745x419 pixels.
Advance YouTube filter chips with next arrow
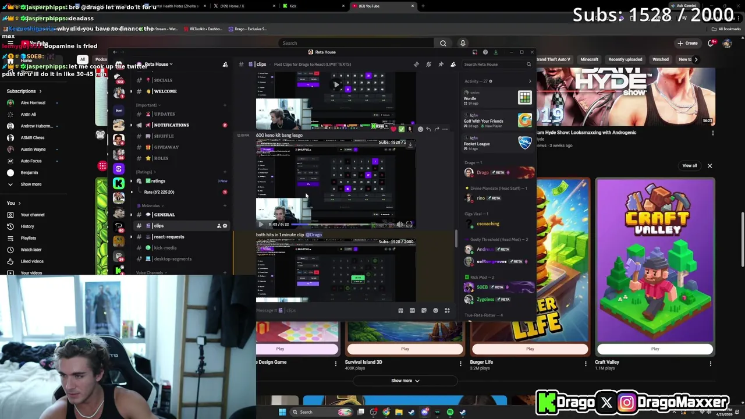pos(696,59)
